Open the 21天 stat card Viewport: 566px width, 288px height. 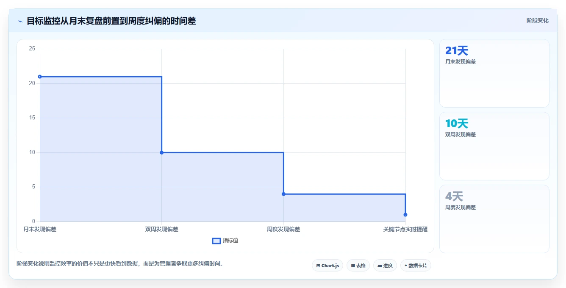(x=494, y=73)
